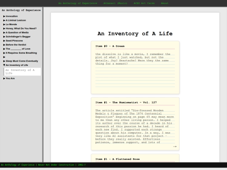Open An Anthology of Experience nav link
This screenshot has width=227, height=170.
78,3
